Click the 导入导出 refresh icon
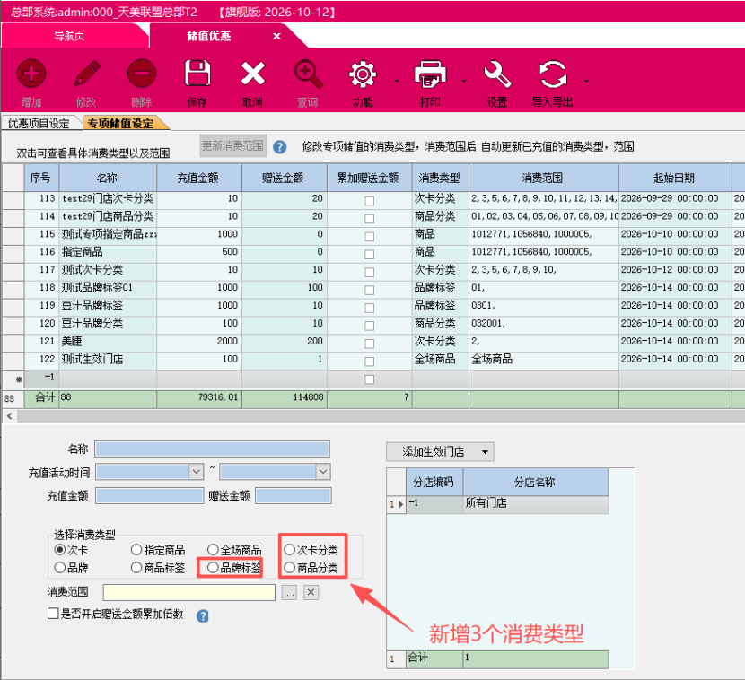Image resolution: width=745 pixels, height=680 pixels. (x=553, y=74)
